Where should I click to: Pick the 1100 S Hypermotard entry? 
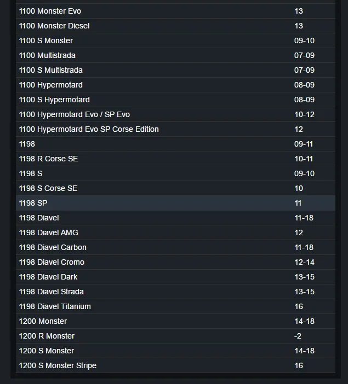point(54,100)
